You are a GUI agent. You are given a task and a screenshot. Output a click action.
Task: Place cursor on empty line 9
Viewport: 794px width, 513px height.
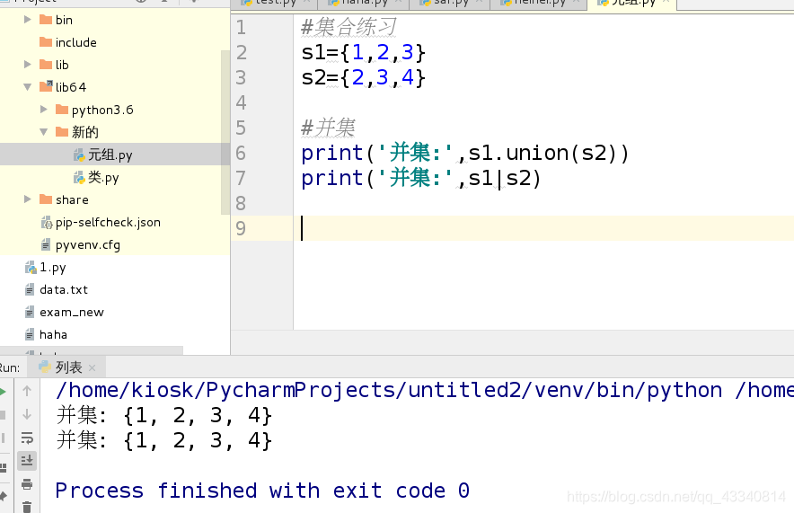tap(543, 228)
